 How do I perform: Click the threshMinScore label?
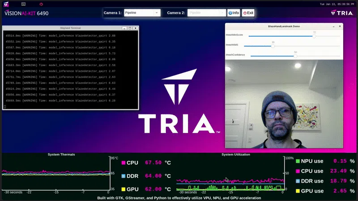click(x=234, y=35)
